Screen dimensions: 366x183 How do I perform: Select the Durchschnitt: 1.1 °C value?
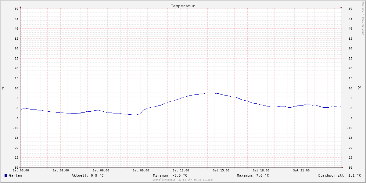pyautogui.click(x=339, y=175)
